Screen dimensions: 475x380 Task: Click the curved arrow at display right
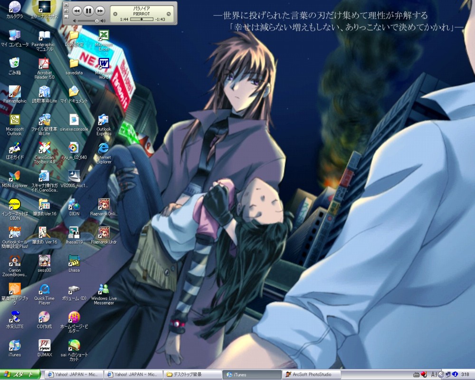pos(169,14)
